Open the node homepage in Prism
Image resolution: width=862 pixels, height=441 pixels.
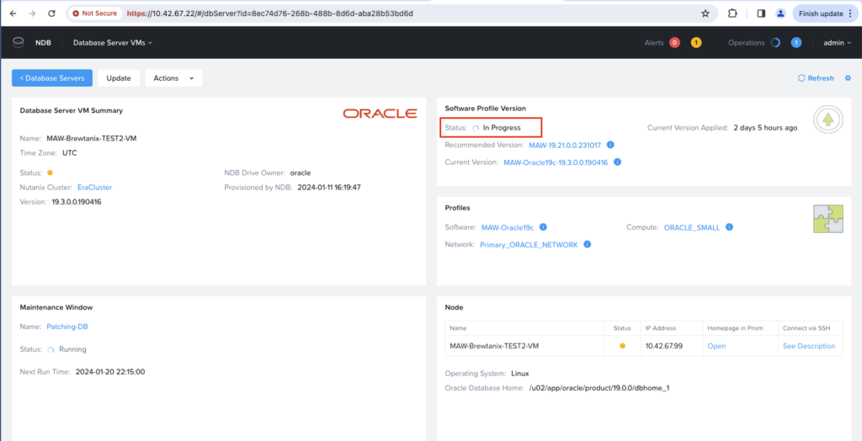tap(716, 346)
